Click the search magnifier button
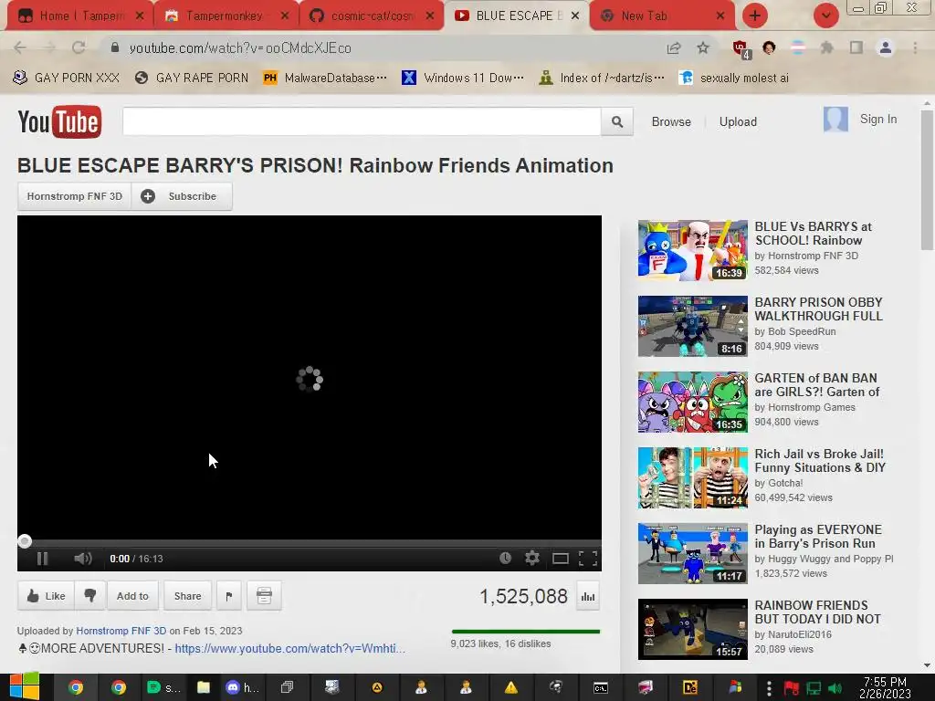The image size is (935, 701). [617, 121]
